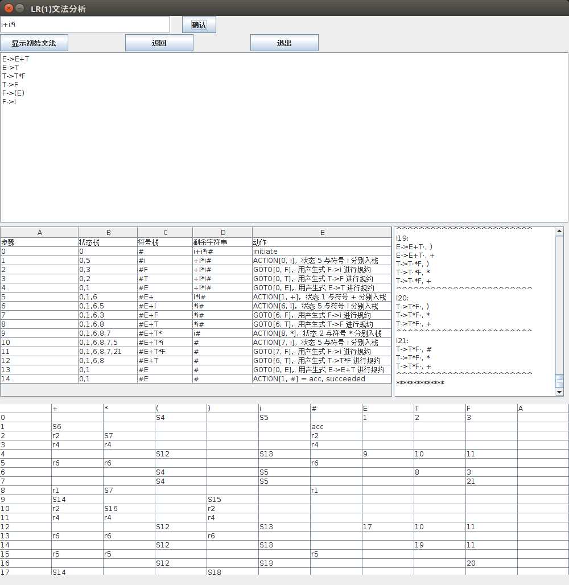Click the 符号栈 header cell
The width and height of the screenshot is (569, 585).
click(x=165, y=242)
